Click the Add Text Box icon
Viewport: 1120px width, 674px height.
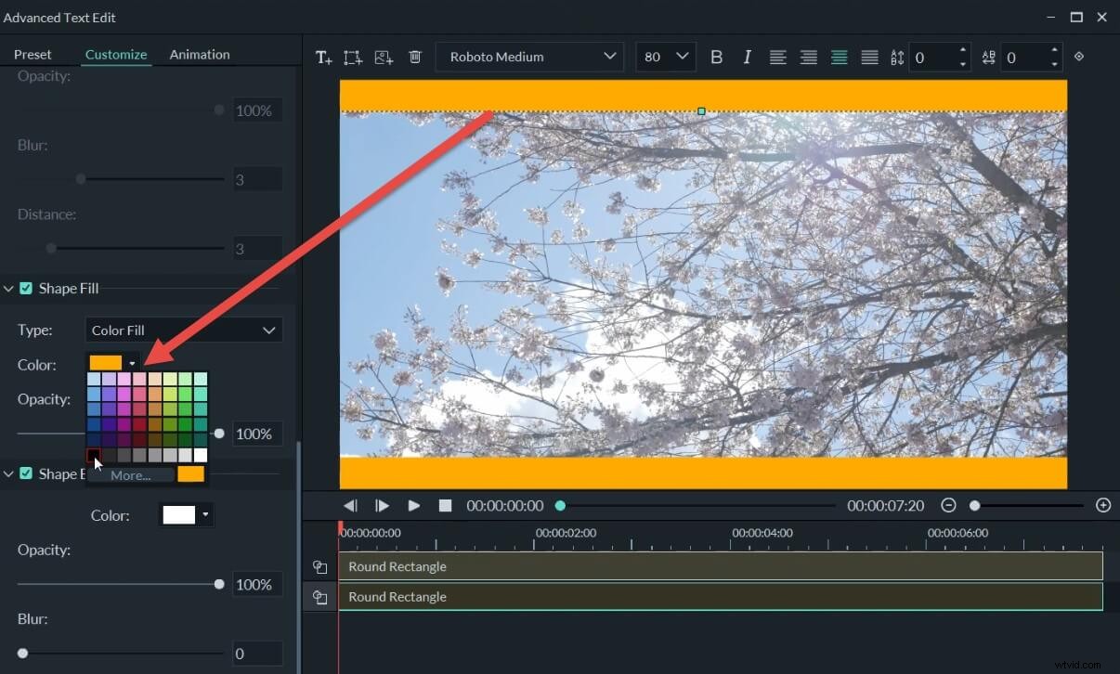coord(352,57)
